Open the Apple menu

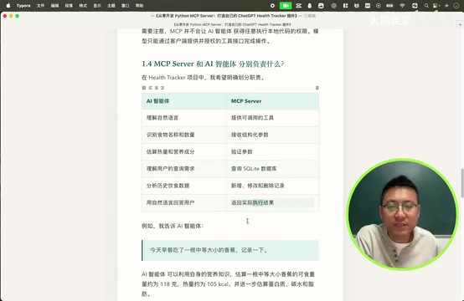click(8, 5)
